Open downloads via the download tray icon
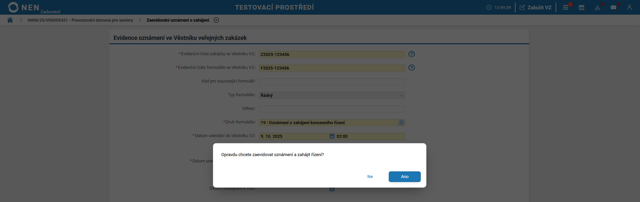This screenshot has width=640, height=202. coord(598,7)
